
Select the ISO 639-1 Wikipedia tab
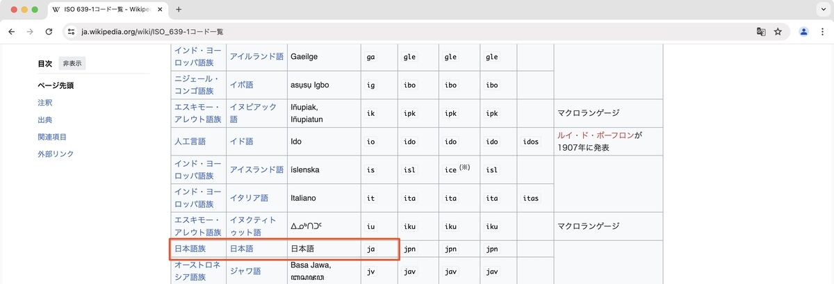pos(108,10)
